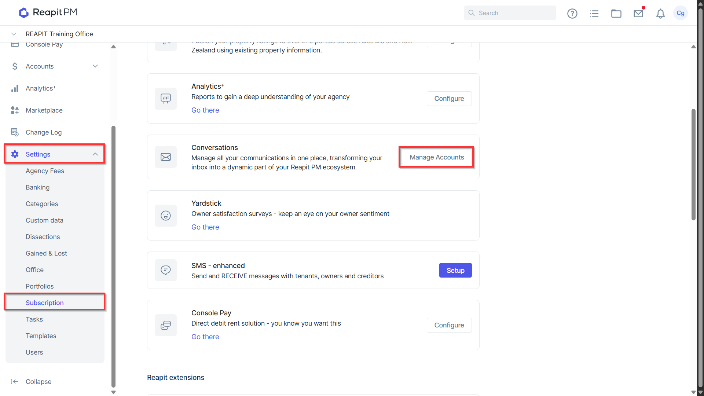Click the Analytics+ bar chart icon in sidebar
The height and width of the screenshot is (396, 704).
click(15, 88)
